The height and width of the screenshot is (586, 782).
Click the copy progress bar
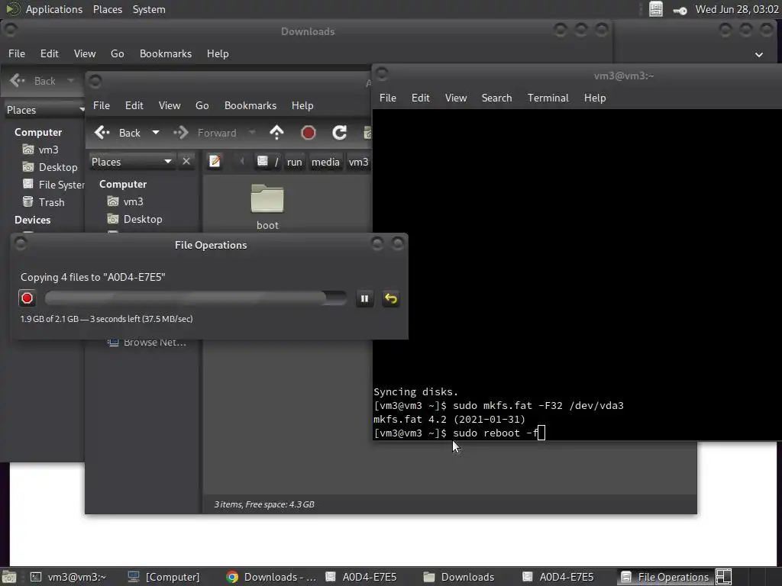[x=195, y=298]
